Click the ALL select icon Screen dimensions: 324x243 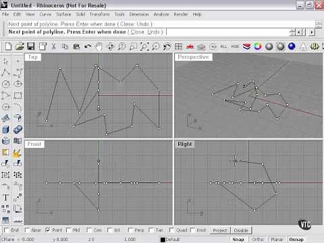(x=223, y=47)
